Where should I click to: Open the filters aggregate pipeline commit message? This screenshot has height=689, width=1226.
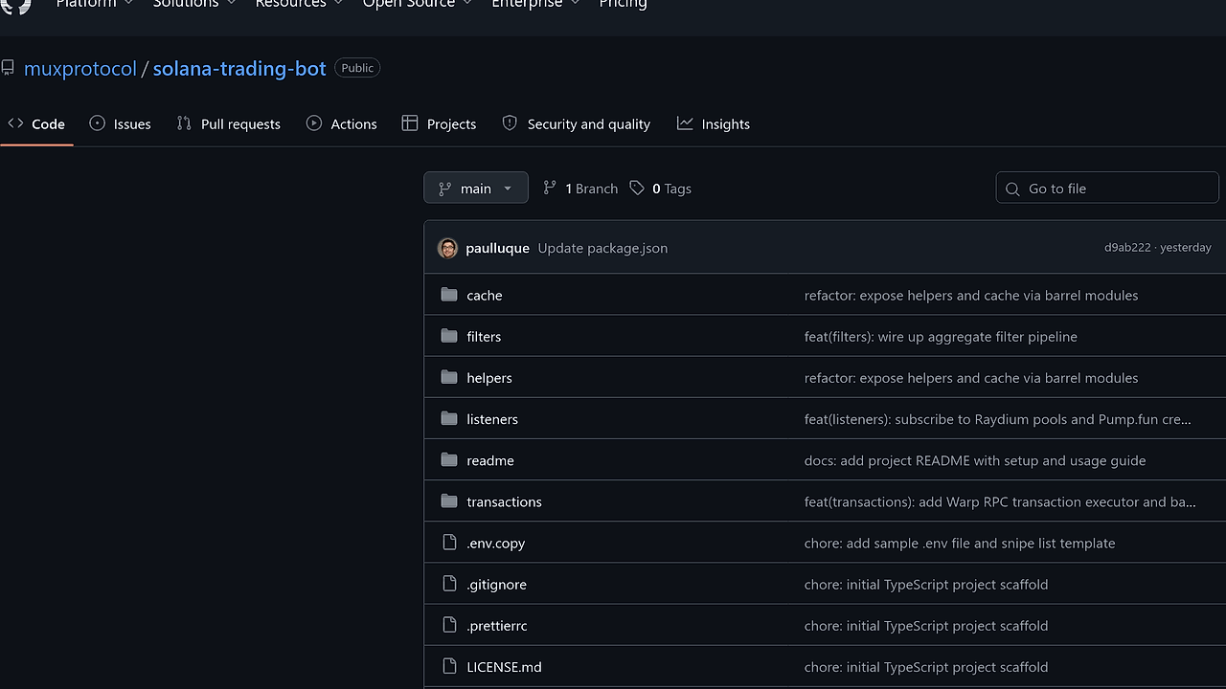pyautogui.click(x=941, y=337)
